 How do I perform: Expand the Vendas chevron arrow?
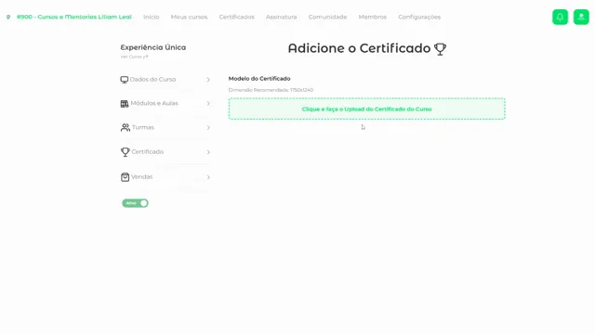[208, 177]
